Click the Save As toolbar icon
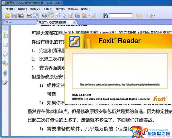This screenshot has height=138, width=172. click(x=21, y=15)
